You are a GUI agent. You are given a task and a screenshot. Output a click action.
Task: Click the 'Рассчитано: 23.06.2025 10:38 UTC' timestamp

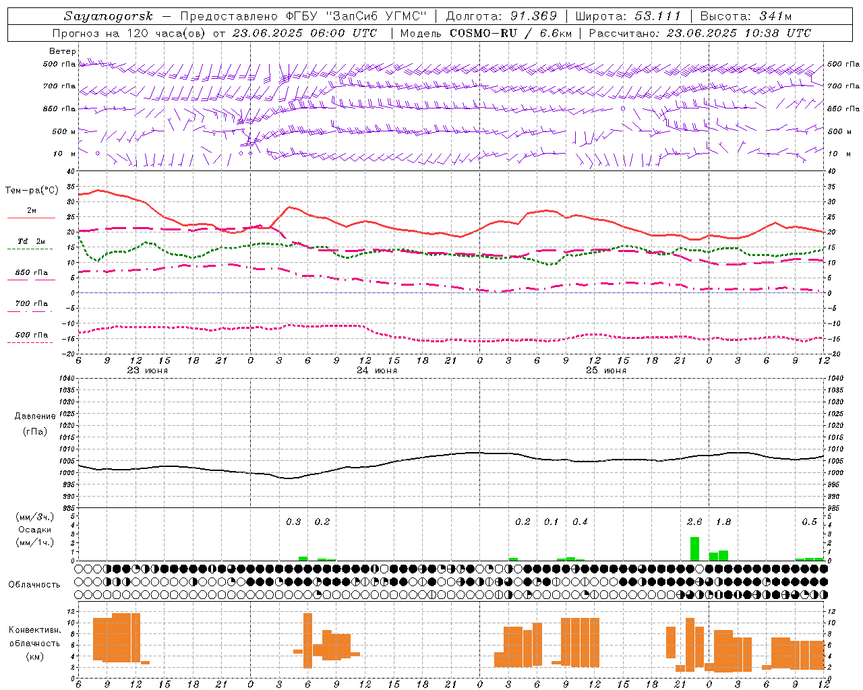700,33
